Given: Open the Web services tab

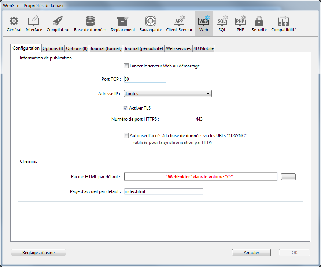Looking at the screenshot, I should click(x=178, y=48).
